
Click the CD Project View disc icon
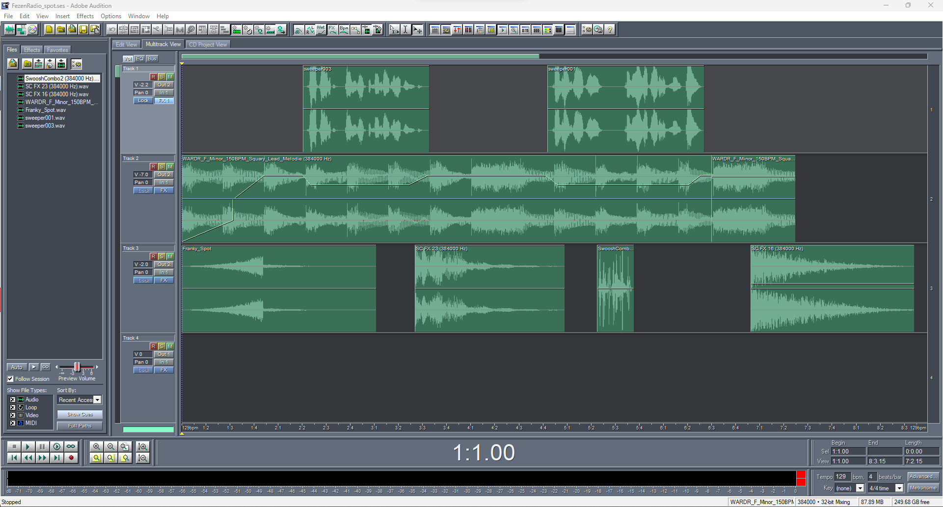[32, 29]
